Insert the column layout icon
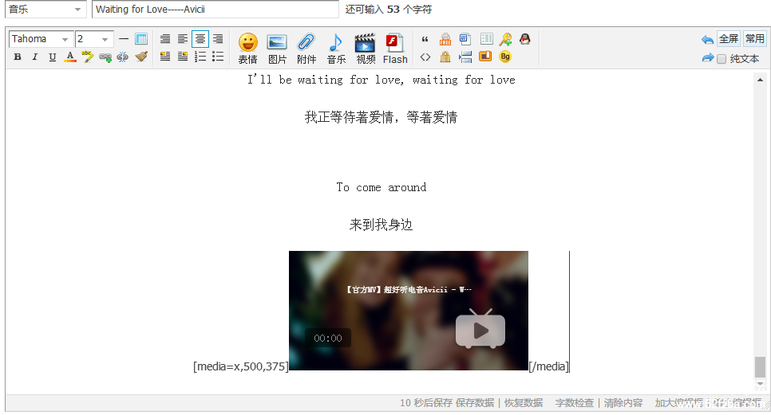Image resolution: width=771 pixels, height=415 pixels. 486,39
